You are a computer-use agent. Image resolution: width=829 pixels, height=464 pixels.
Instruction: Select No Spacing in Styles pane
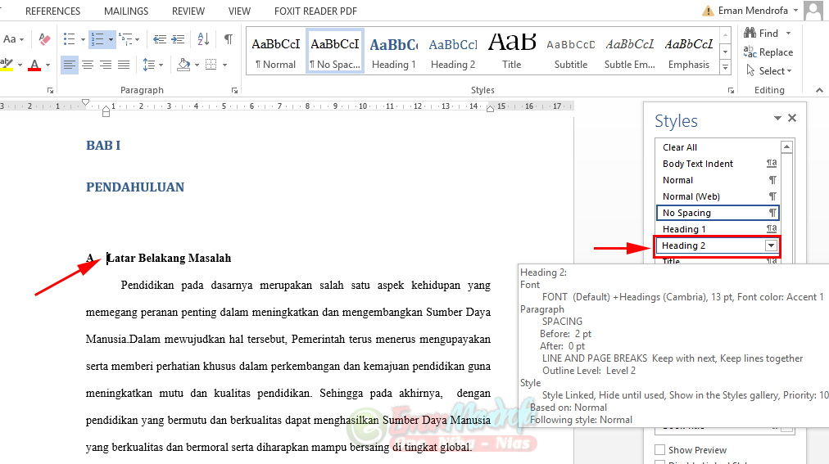(718, 213)
